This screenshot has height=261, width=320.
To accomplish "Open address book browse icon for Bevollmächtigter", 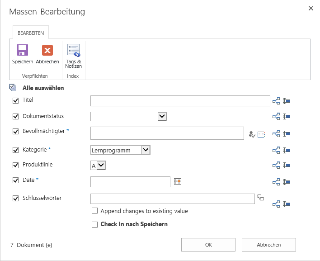I will tap(261, 134).
